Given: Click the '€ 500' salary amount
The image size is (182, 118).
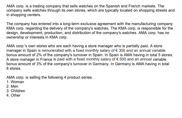Looking at the screenshot, I should point(121,59).
